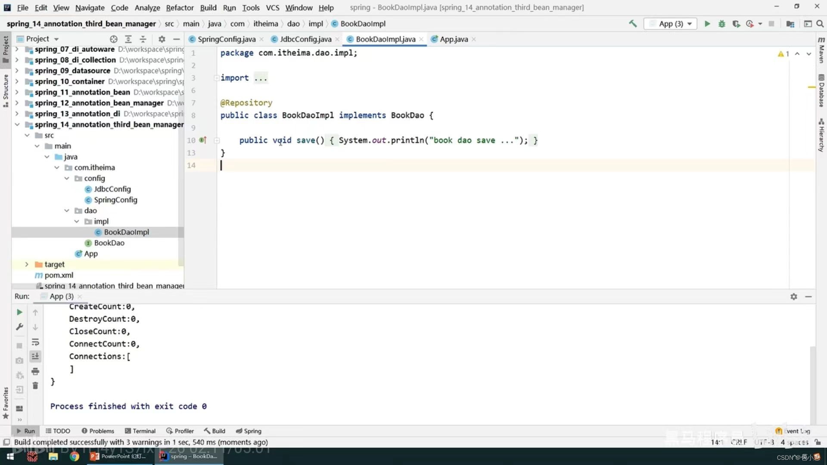Image resolution: width=827 pixels, height=465 pixels.
Task: Collapse all in Project panel
Action: tap(143, 39)
